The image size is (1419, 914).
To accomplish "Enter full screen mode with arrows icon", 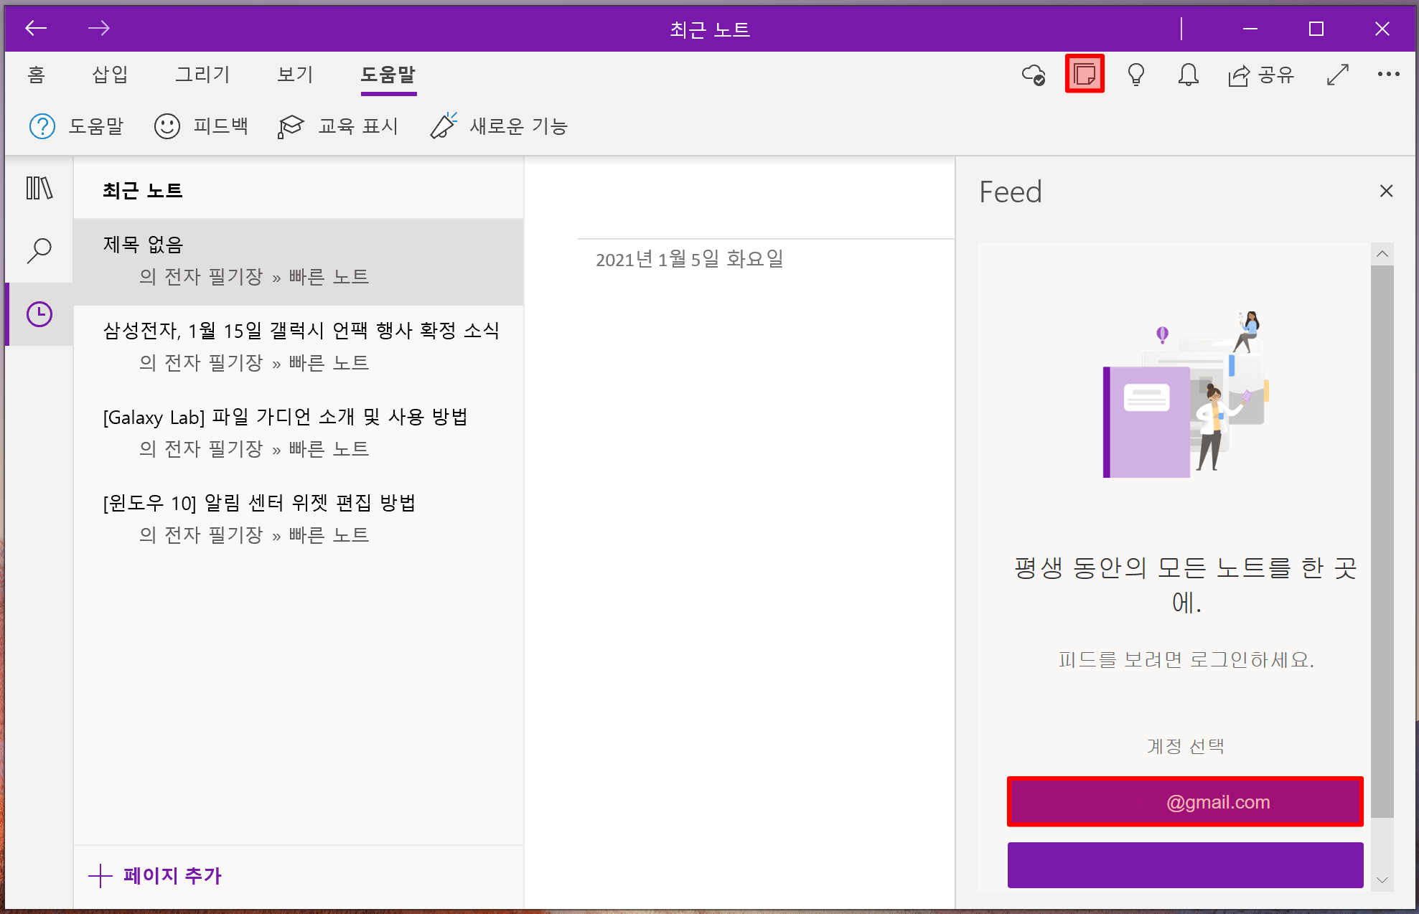I will point(1337,75).
